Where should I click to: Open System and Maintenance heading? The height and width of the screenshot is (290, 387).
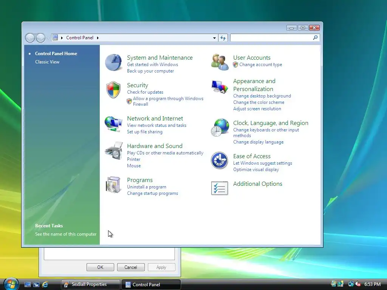tap(160, 57)
